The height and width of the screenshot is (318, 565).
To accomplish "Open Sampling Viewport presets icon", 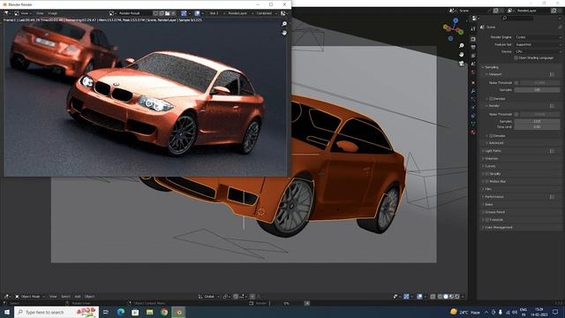I will tap(552, 74).
